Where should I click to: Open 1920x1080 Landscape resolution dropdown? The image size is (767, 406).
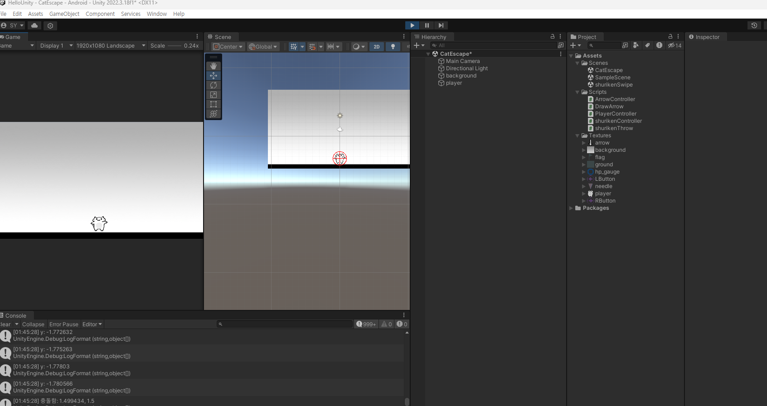coord(111,46)
